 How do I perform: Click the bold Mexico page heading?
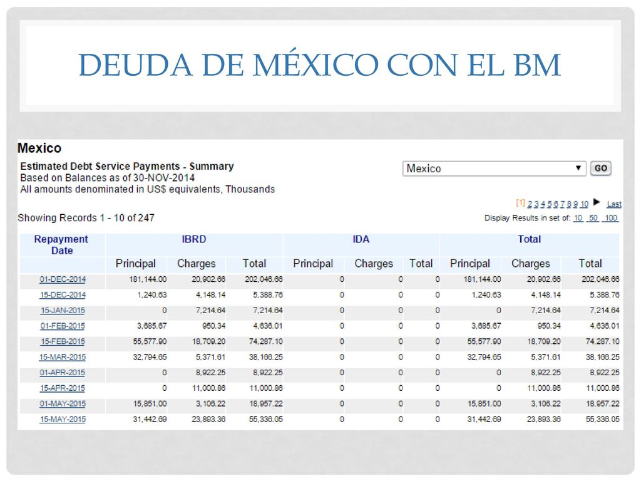[x=39, y=148]
